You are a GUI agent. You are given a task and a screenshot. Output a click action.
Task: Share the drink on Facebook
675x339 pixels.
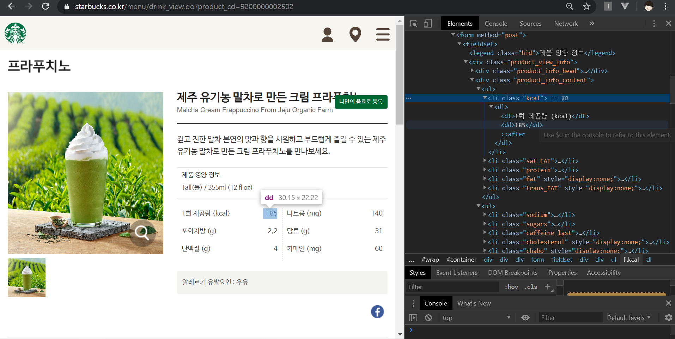(x=377, y=311)
